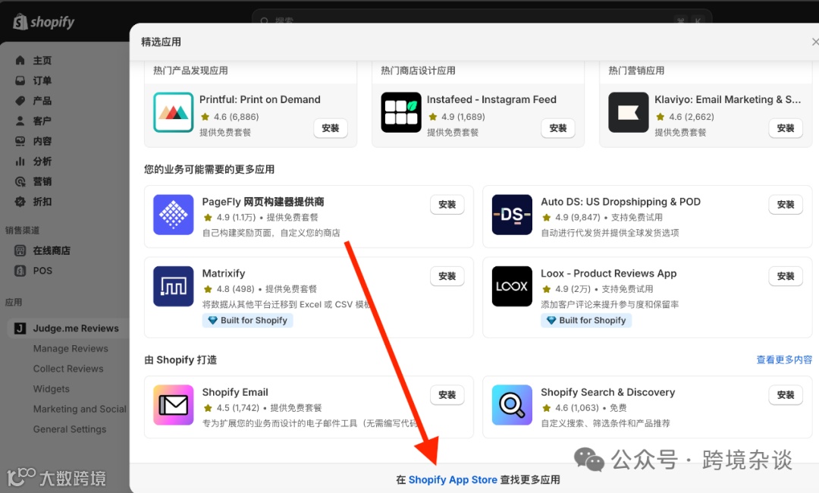Select Judge.me Reviews in sidebar

68,328
